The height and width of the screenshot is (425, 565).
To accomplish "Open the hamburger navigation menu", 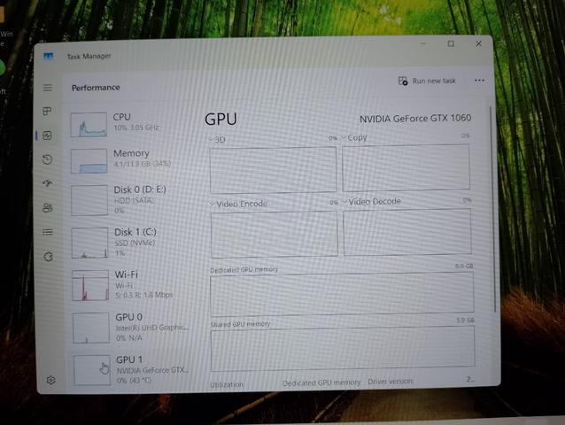I will (48, 88).
